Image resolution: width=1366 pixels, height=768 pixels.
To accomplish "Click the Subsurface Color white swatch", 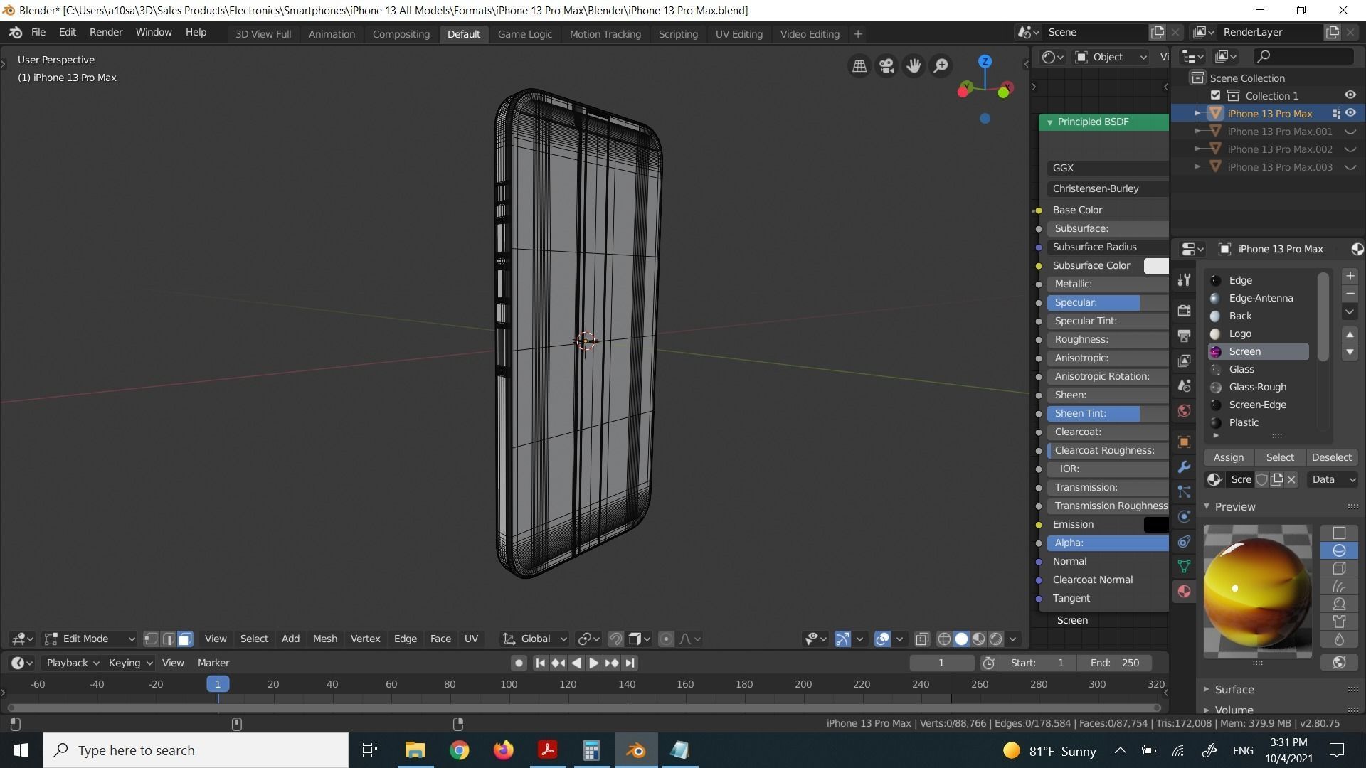I will (x=1155, y=266).
